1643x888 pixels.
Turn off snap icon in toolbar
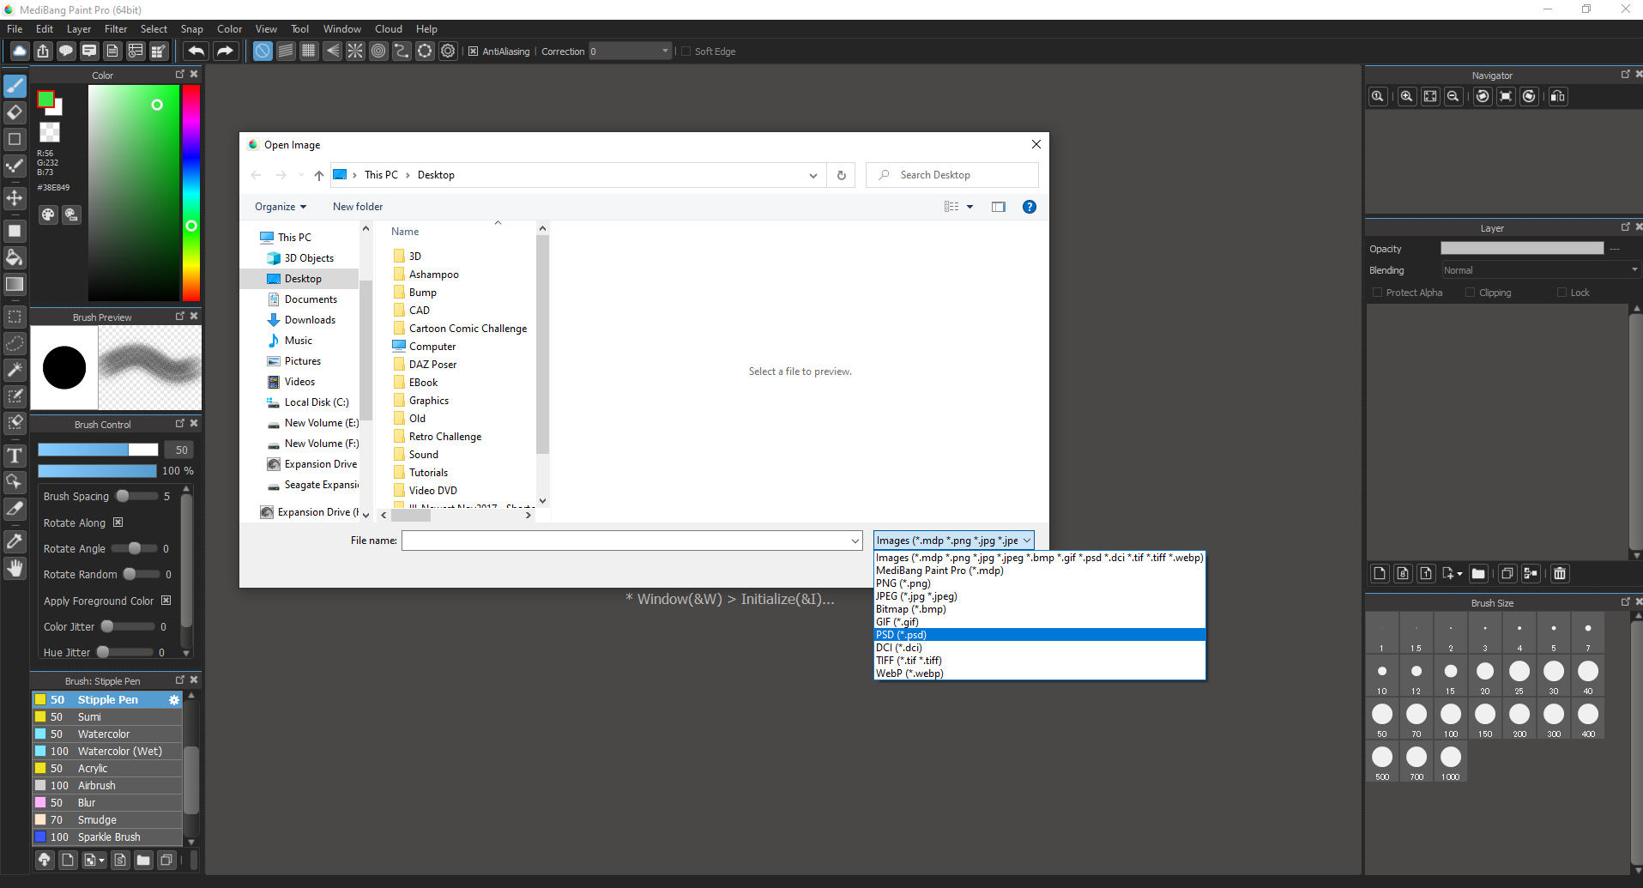263,51
